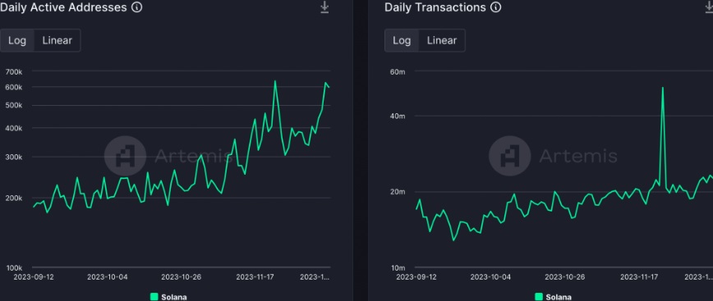This screenshot has width=713, height=301.
Task: Click the highest peak in Daily Active Addresses line
Action: coord(275,81)
